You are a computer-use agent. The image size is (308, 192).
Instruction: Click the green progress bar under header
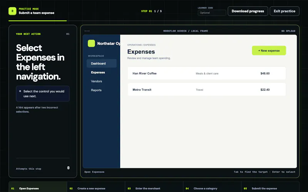click(x=38, y=21)
